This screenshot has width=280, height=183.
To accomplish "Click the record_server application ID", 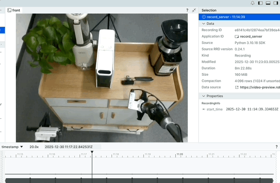I will tap(251, 36).
